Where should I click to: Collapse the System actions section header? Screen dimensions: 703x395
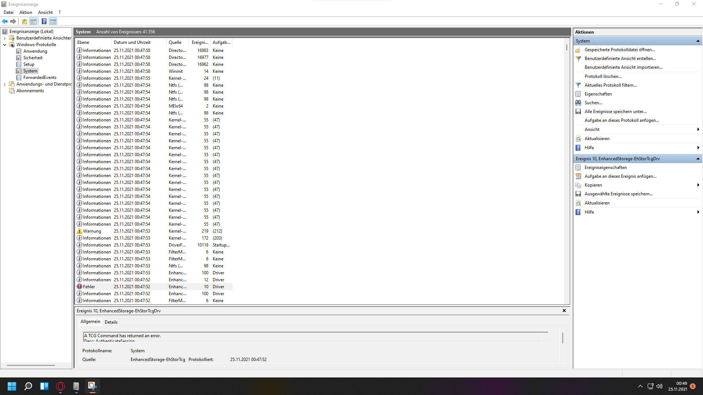698,41
